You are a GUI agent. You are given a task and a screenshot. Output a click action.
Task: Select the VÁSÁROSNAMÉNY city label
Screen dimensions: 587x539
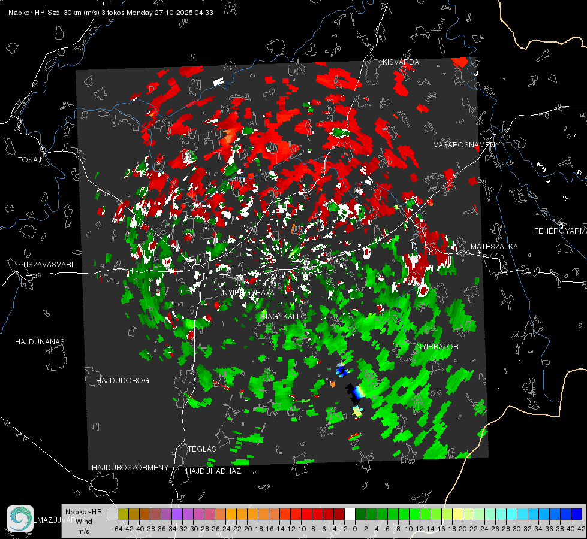tap(467, 145)
